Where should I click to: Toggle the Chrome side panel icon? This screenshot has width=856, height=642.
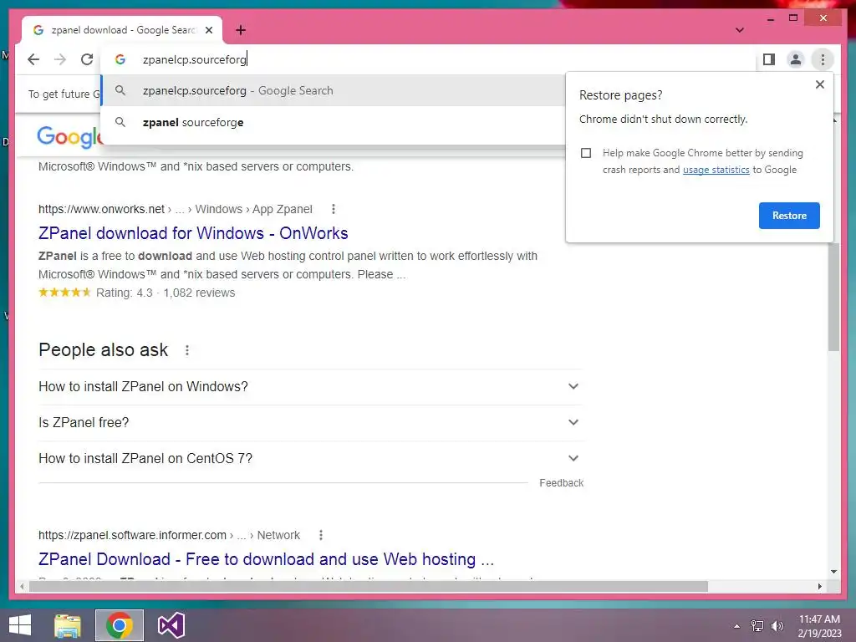point(769,59)
